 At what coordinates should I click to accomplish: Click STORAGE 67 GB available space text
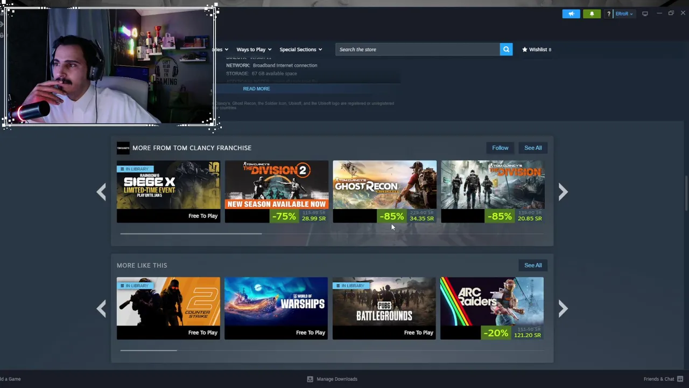[x=261, y=73]
